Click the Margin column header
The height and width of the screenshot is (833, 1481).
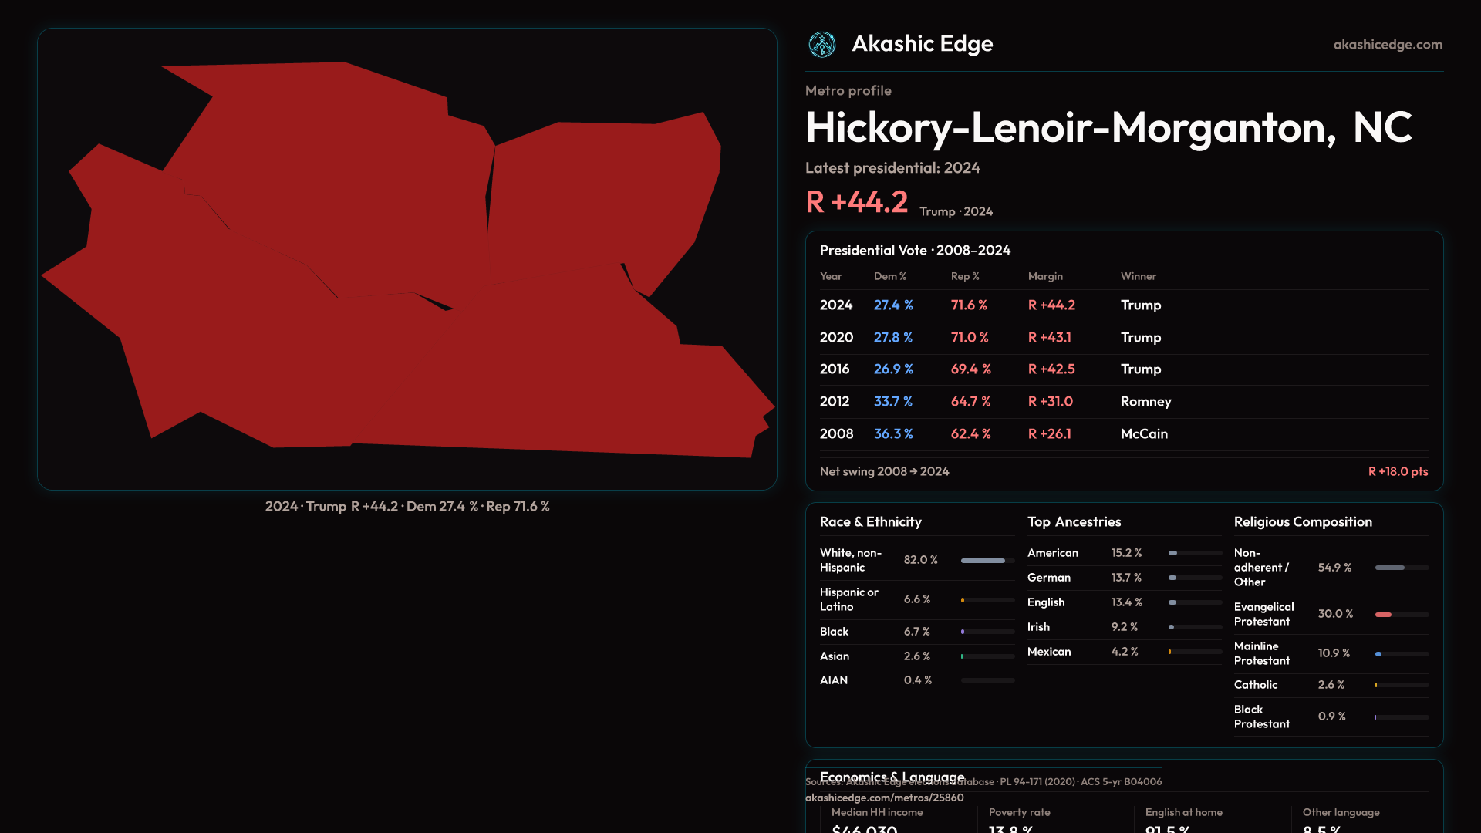(1045, 276)
